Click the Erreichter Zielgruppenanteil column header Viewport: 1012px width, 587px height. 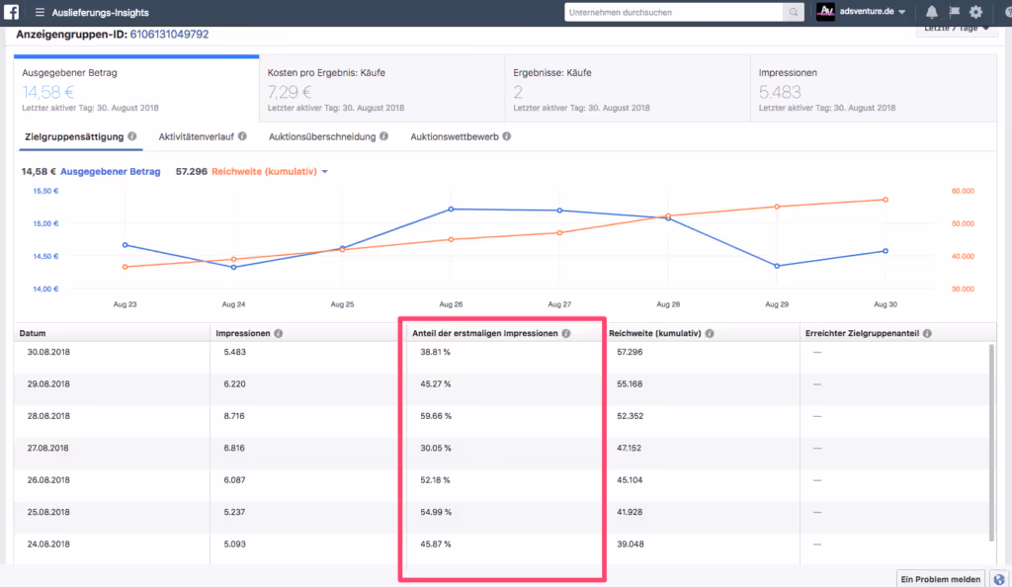(862, 333)
